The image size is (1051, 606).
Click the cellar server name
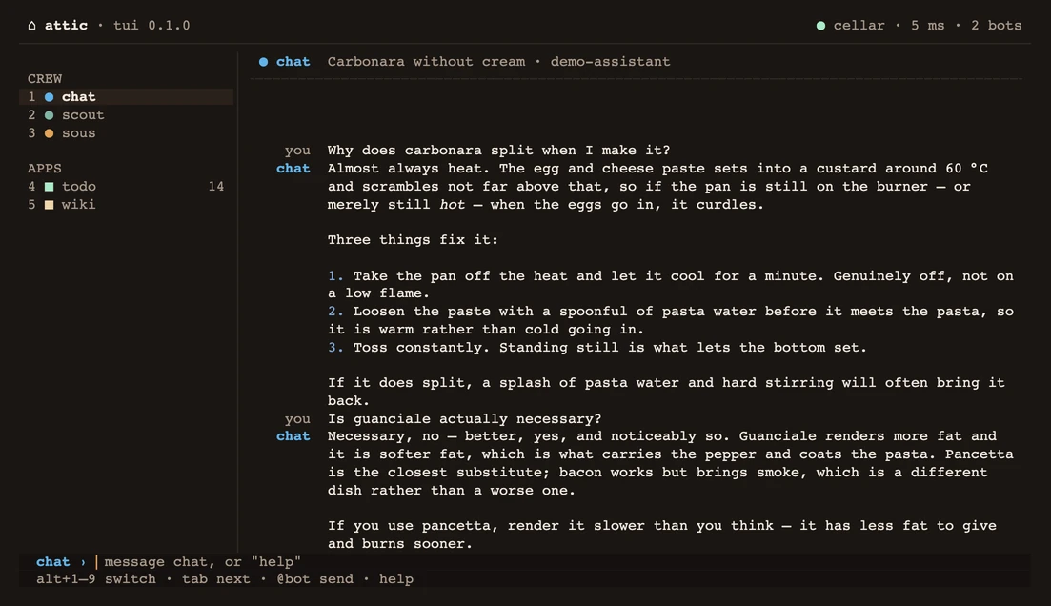coord(859,26)
